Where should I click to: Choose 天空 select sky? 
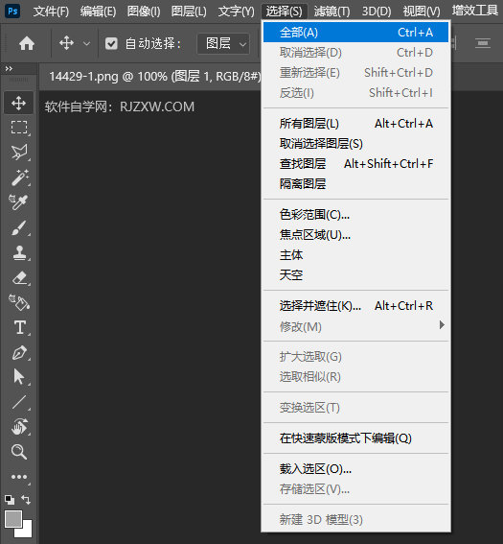[x=355, y=275]
